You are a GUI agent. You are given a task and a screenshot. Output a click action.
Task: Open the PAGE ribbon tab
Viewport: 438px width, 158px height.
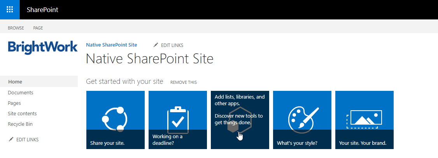click(x=38, y=28)
